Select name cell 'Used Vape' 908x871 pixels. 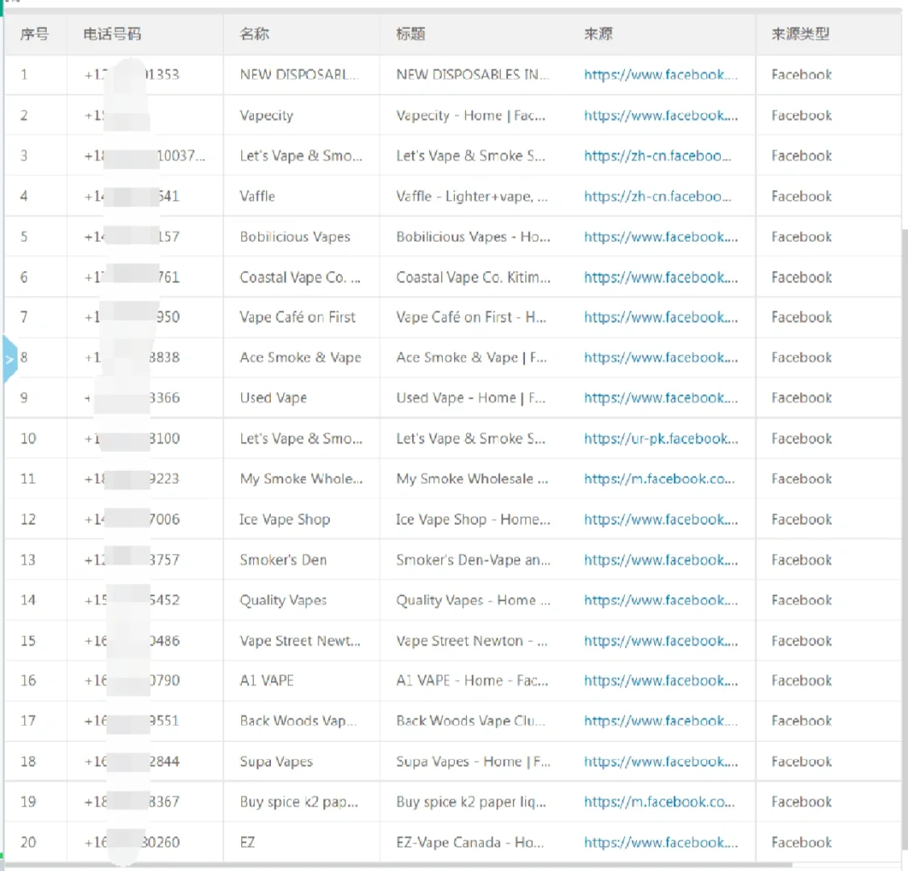tap(273, 398)
